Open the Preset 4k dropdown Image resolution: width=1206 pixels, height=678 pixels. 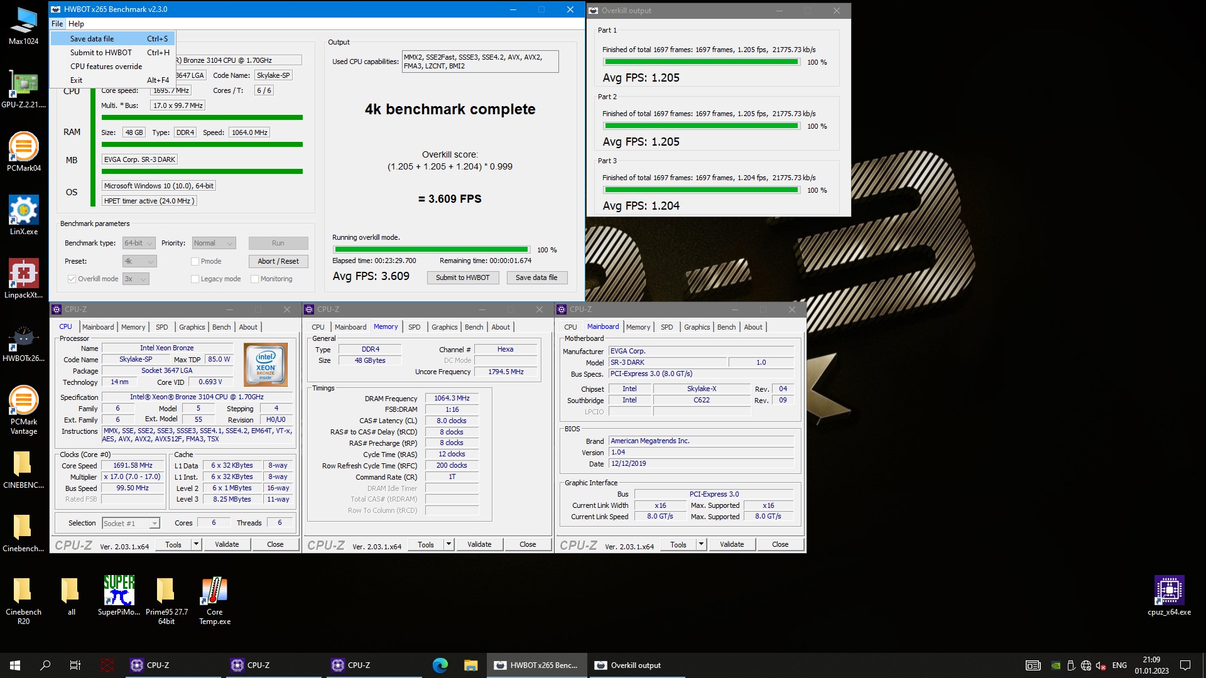(139, 261)
